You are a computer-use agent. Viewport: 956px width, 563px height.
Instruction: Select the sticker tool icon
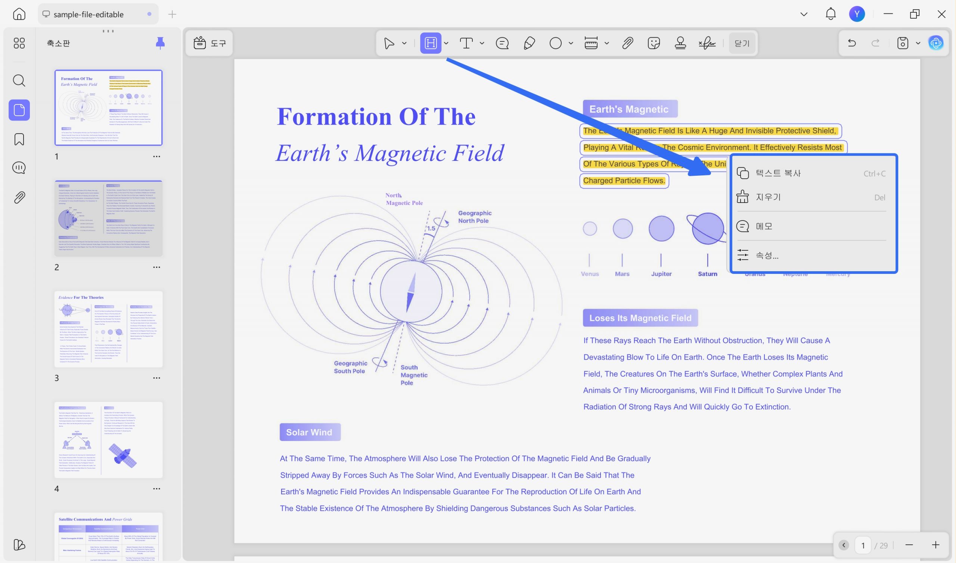654,43
